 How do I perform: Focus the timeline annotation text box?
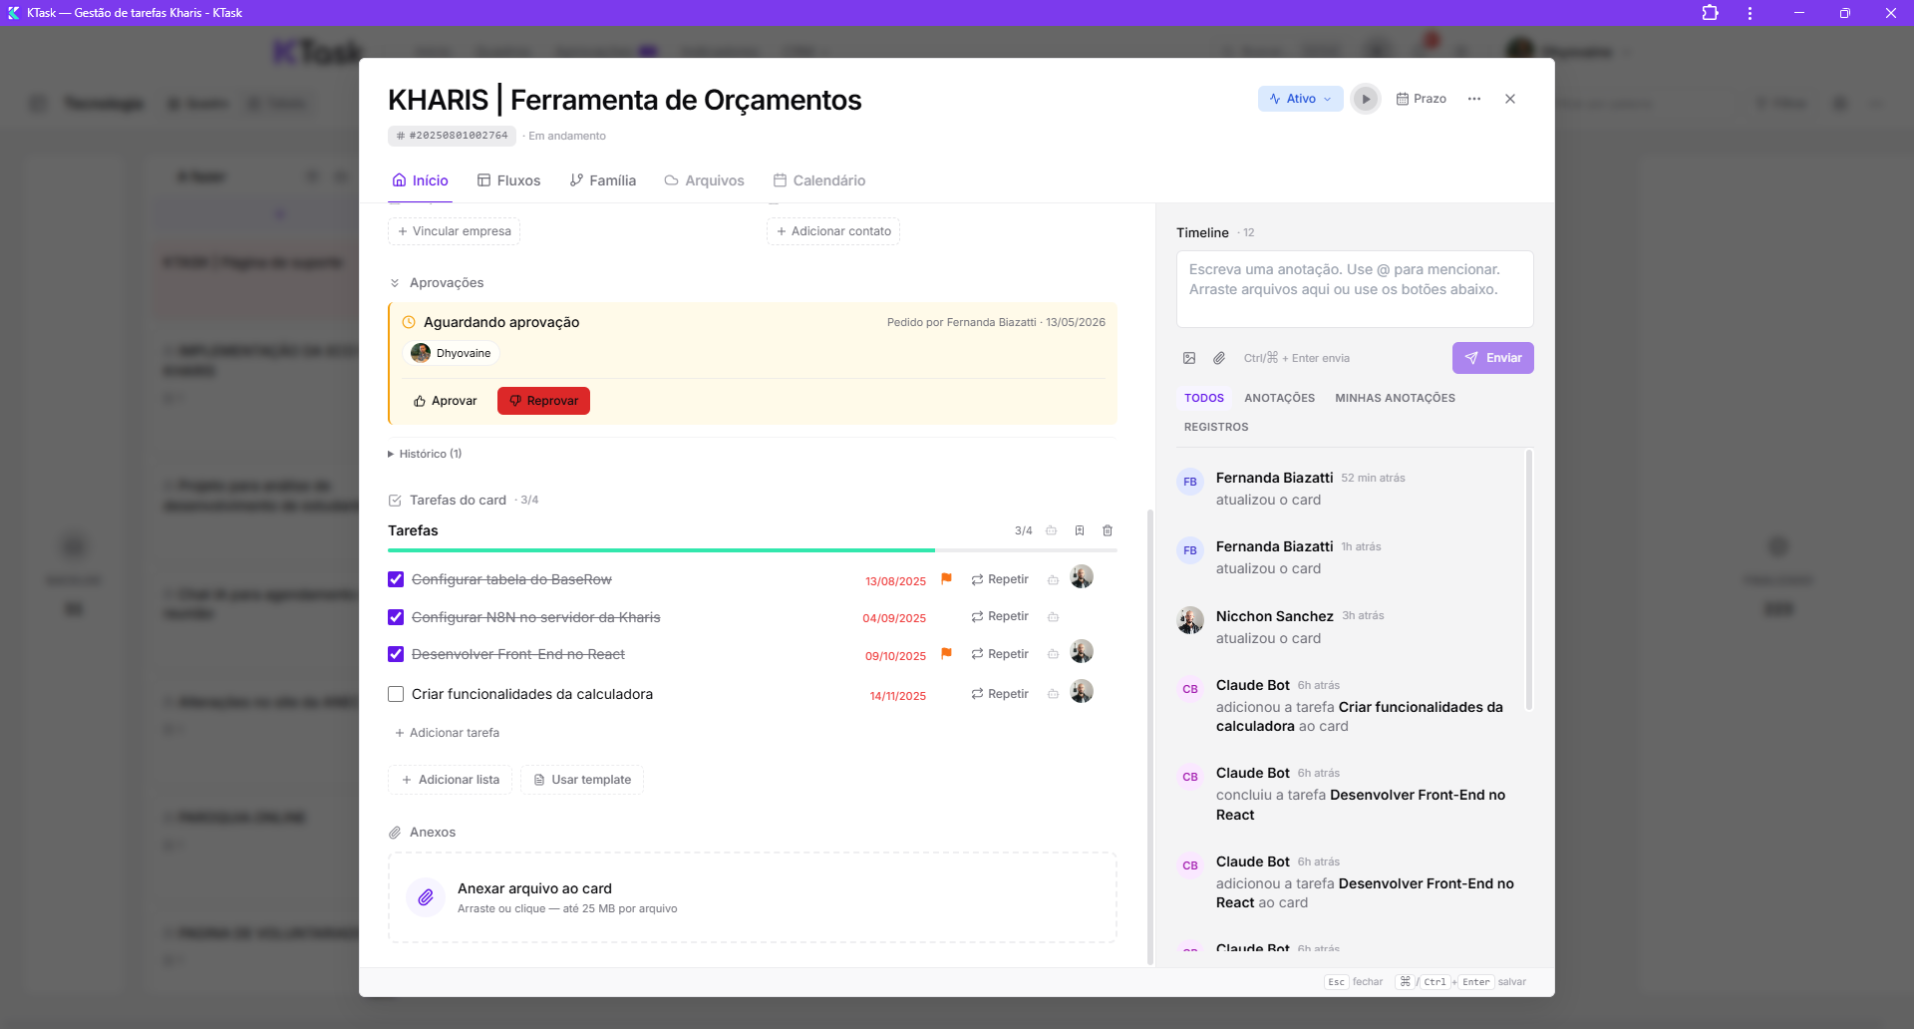[1355, 289]
